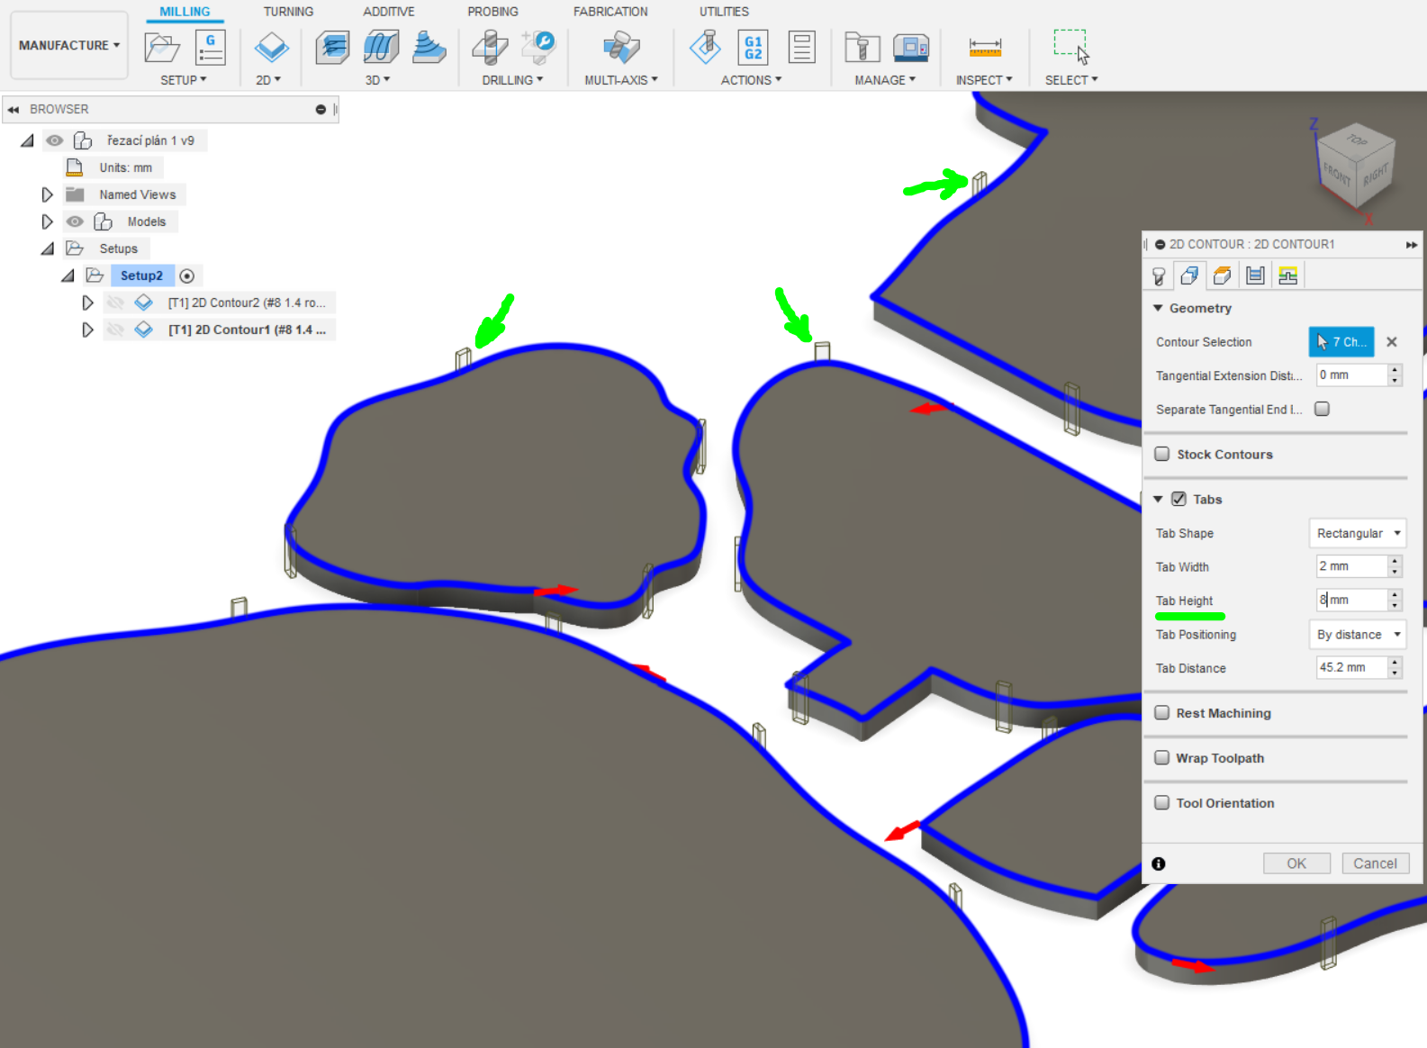
Task: Select the Drill tool icon
Action: pyautogui.click(x=490, y=47)
